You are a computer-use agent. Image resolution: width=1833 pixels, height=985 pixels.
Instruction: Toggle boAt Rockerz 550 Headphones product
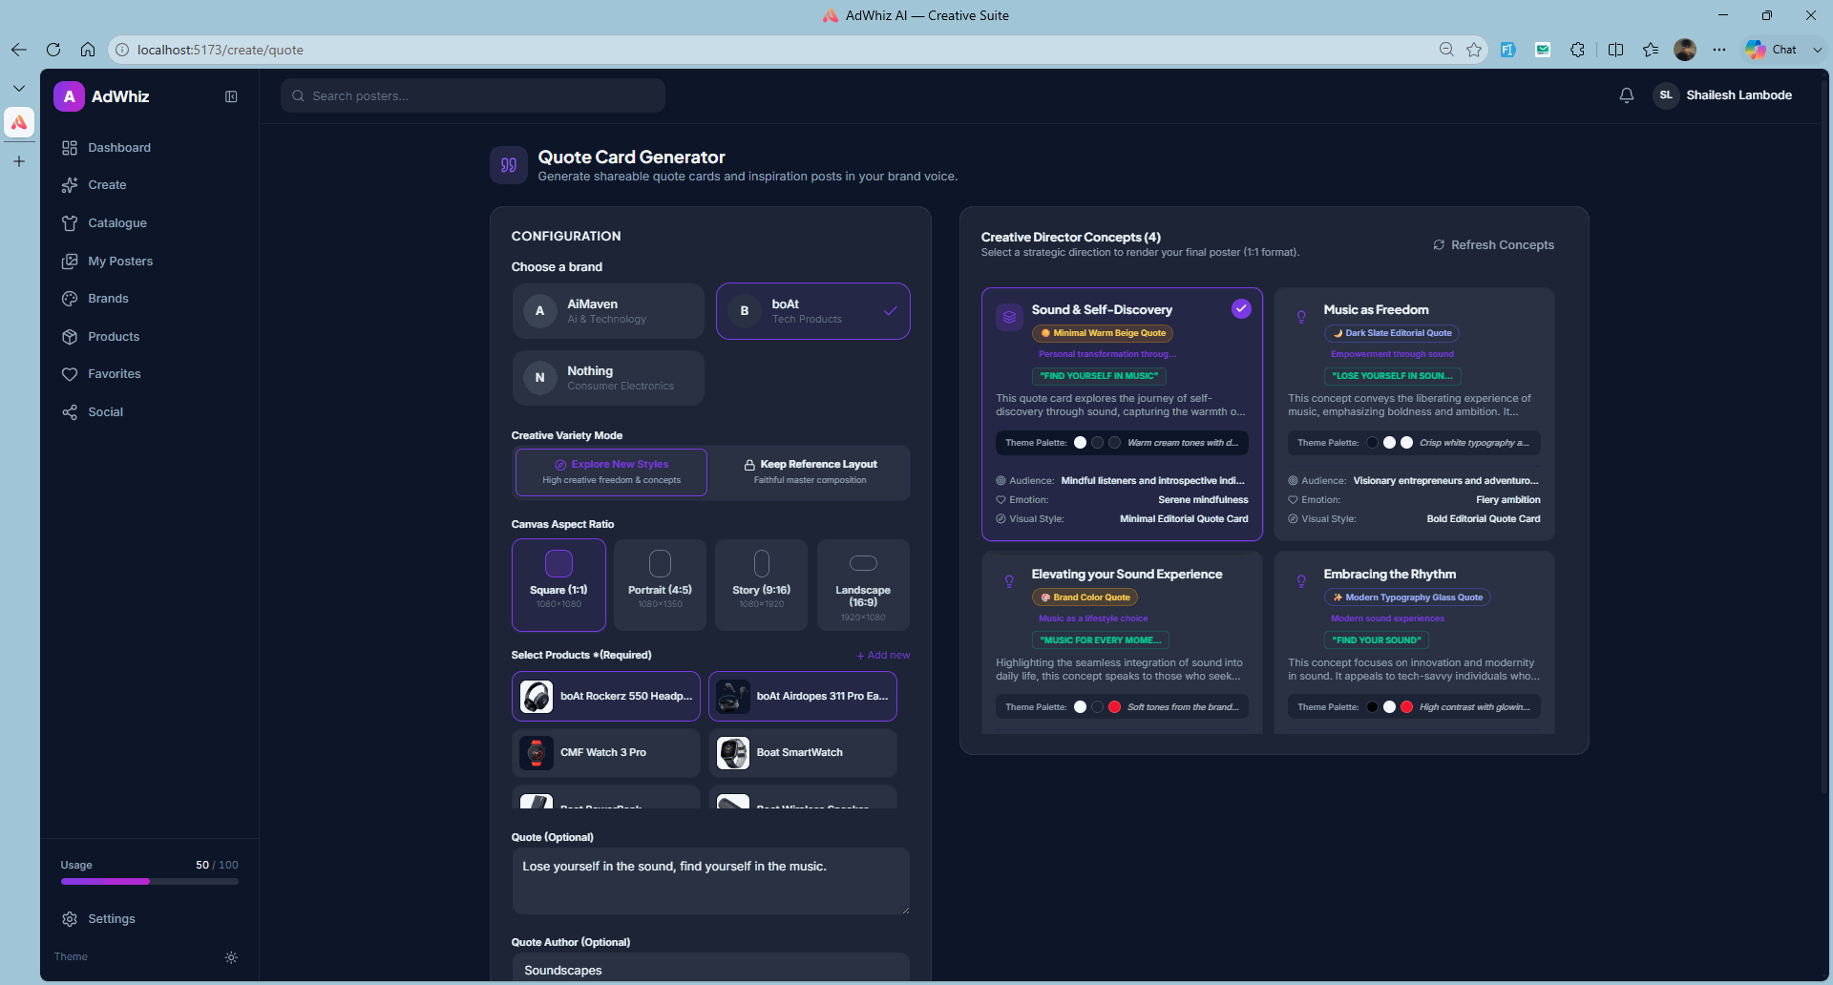pyautogui.click(x=606, y=697)
